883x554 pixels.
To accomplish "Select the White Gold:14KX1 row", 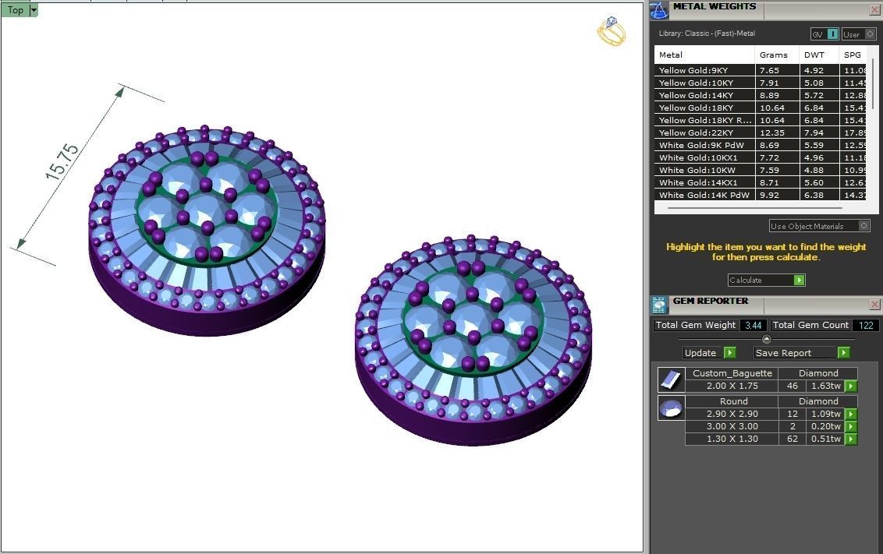I will pyautogui.click(x=761, y=182).
